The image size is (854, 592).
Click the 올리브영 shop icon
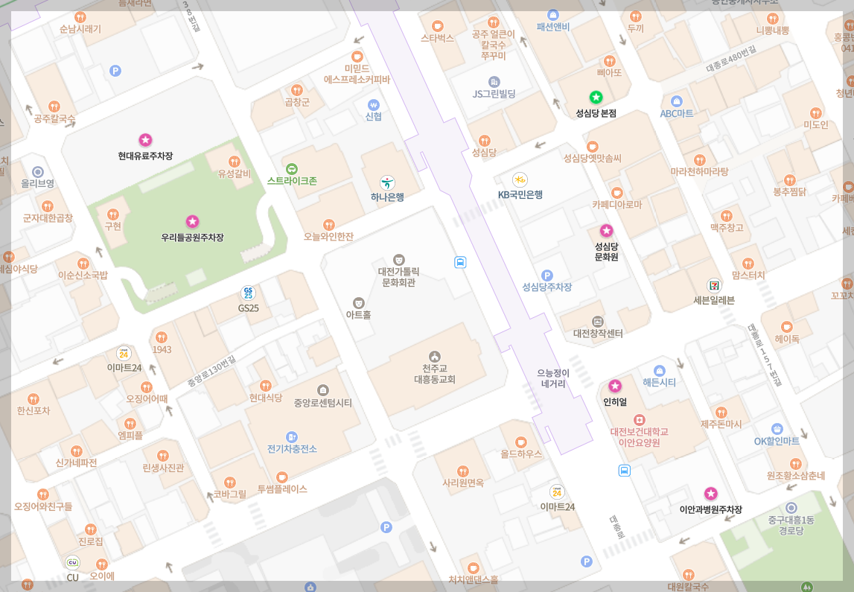click(37, 173)
